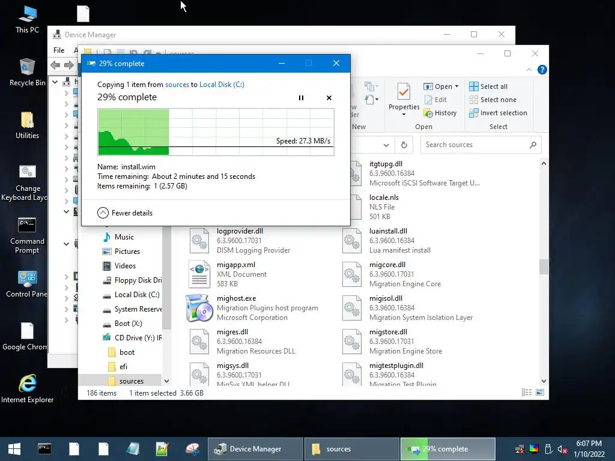Click the History ribbon button
The width and height of the screenshot is (615, 461).
click(x=440, y=113)
